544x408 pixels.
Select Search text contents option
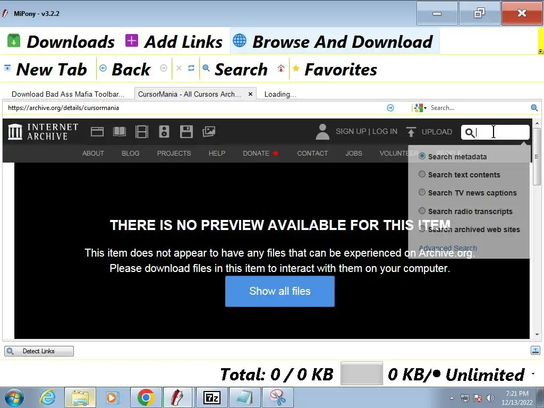coord(422,174)
